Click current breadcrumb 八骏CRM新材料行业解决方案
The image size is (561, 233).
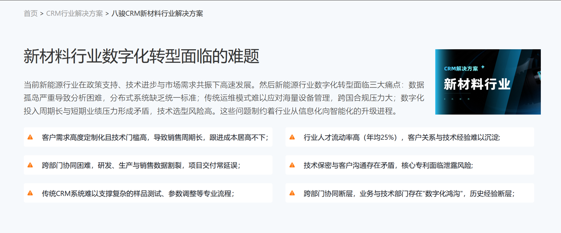pos(157,14)
